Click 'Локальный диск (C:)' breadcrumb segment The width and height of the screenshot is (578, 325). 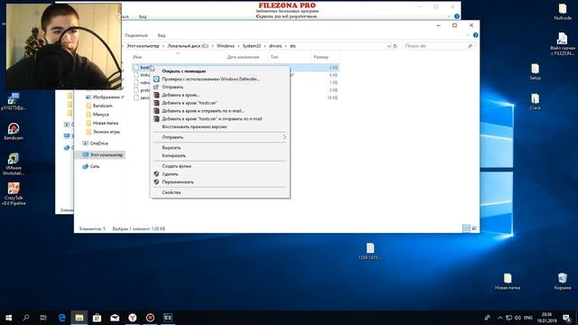[x=188, y=46]
